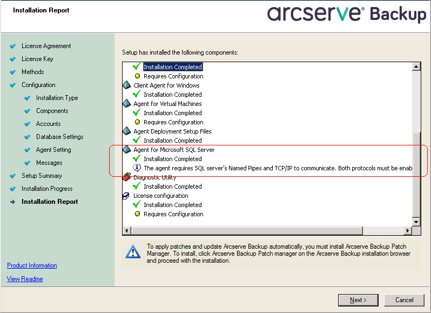This screenshot has width=431, height=313.
Task: Click the arcserve Backup logo
Action: click(347, 14)
